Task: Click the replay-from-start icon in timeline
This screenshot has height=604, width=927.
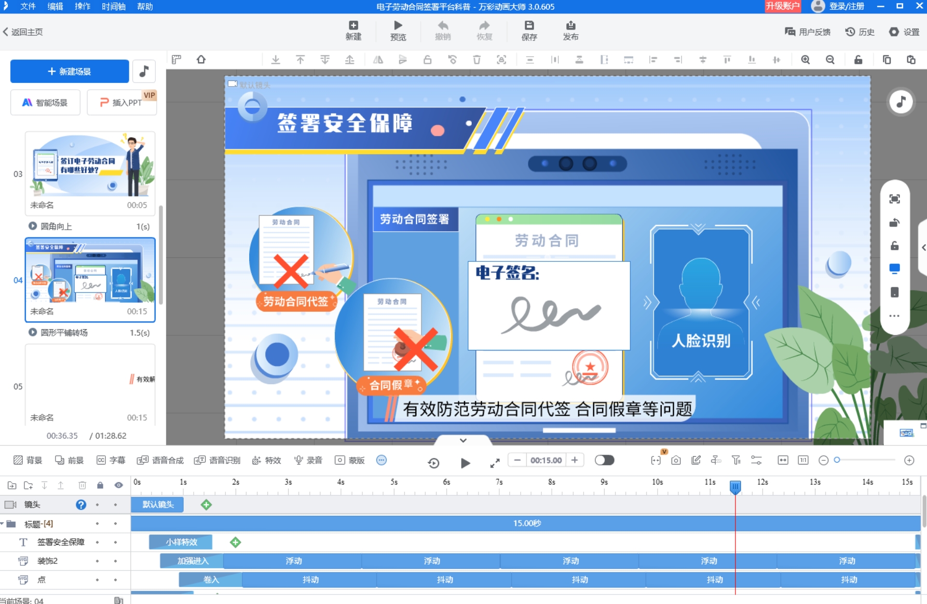Action: coord(433,462)
